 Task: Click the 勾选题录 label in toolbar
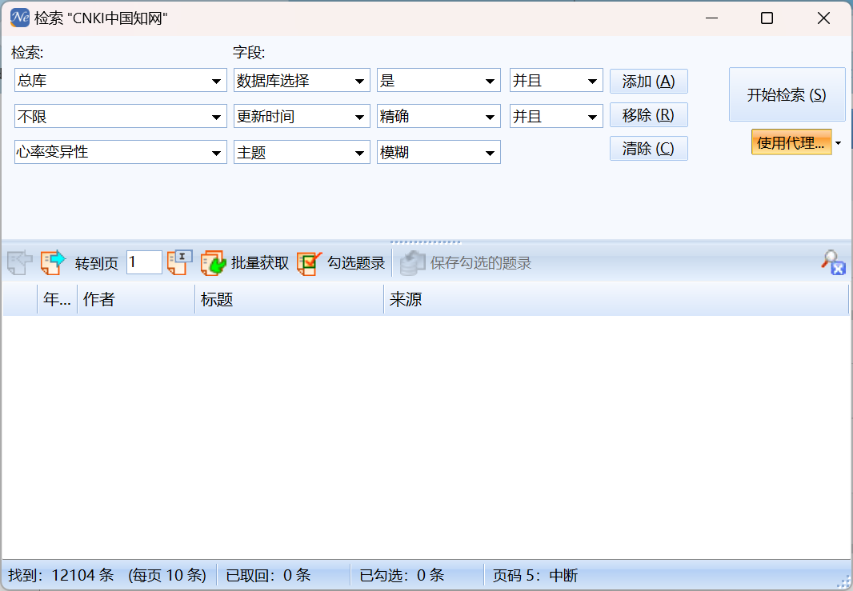click(356, 263)
